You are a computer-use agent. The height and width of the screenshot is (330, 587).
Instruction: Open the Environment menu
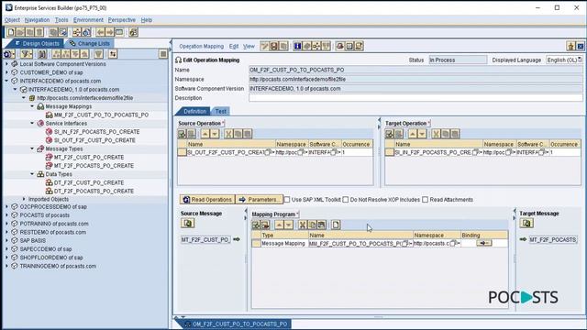pyautogui.click(x=88, y=20)
